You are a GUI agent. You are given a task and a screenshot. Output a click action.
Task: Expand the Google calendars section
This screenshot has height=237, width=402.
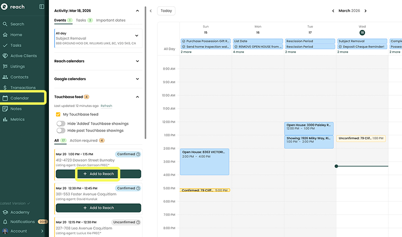click(137, 79)
